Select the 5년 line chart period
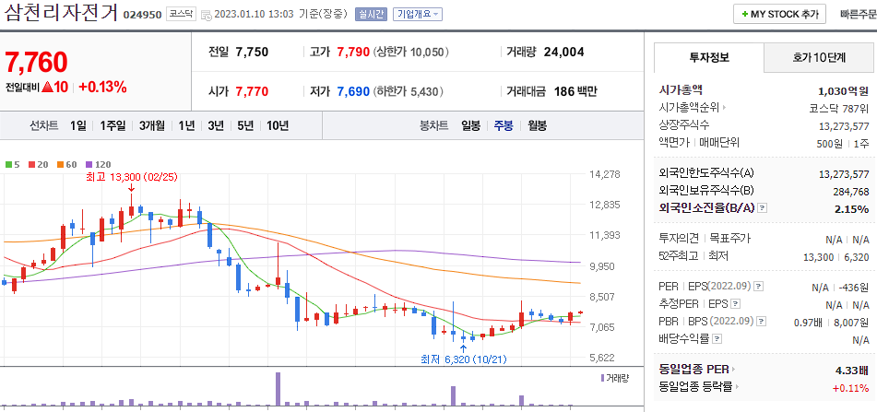This screenshot has width=877, height=412. point(245,125)
